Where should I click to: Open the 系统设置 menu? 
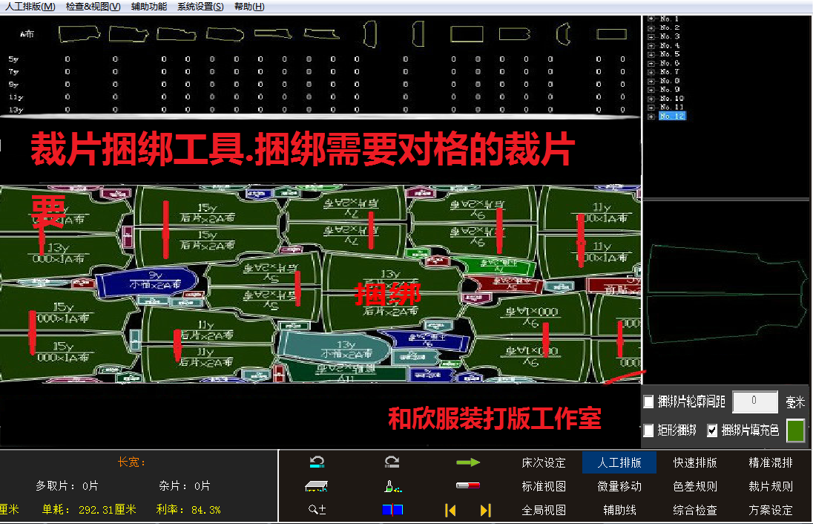click(202, 6)
